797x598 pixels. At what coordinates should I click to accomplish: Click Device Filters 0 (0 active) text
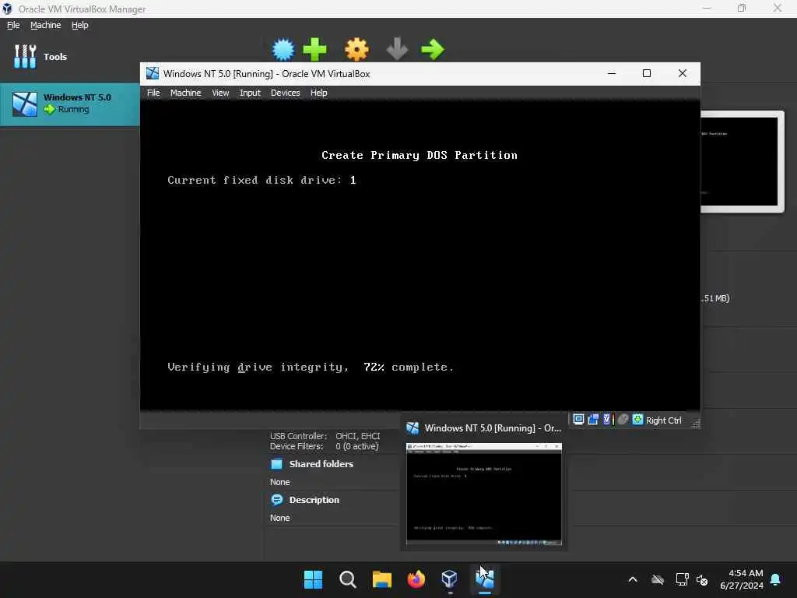pyautogui.click(x=356, y=446)
